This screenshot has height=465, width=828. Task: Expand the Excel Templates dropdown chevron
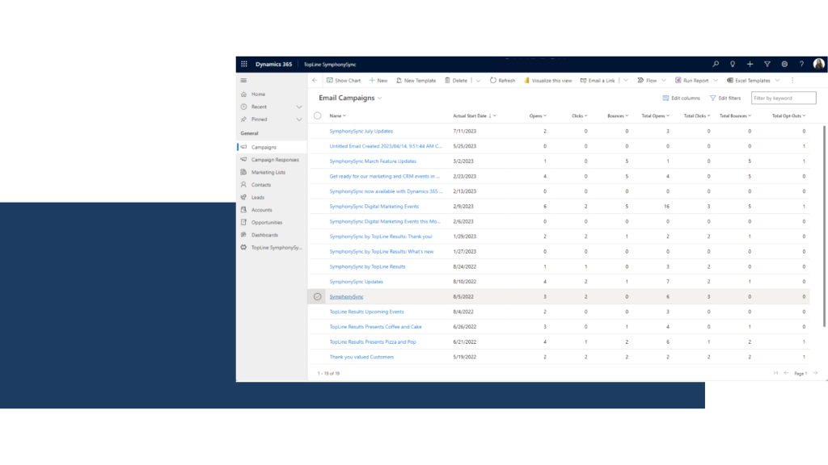pyautogui.click(x=777, y=81)
